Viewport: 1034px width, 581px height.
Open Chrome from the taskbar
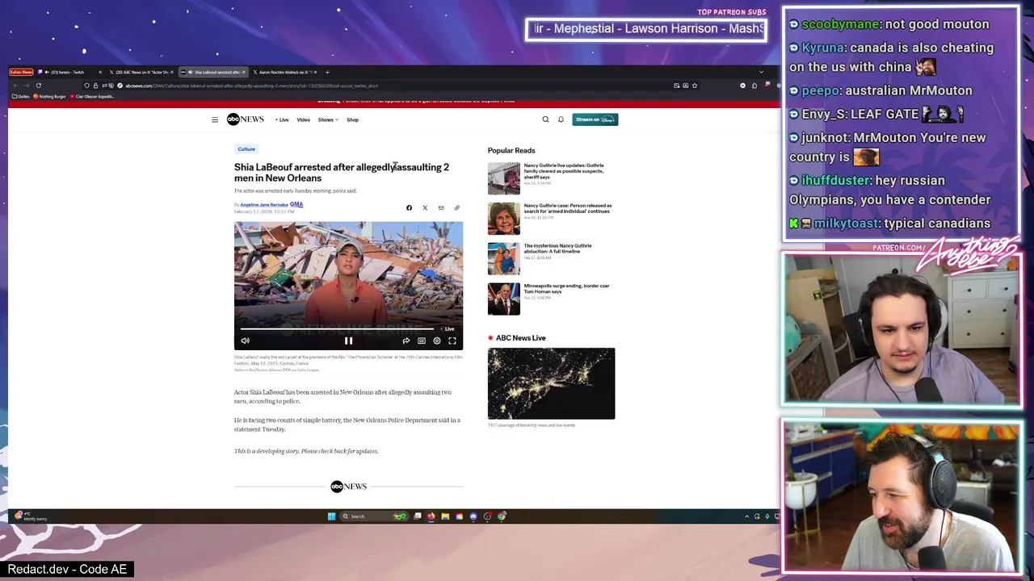(x=502, y=516)
